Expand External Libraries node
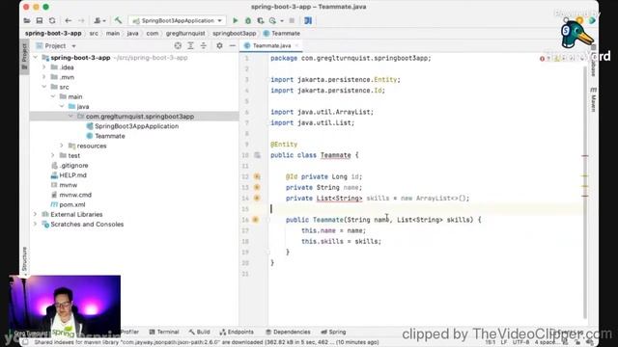Screen dimensions: 618x347 coord(36,214)
